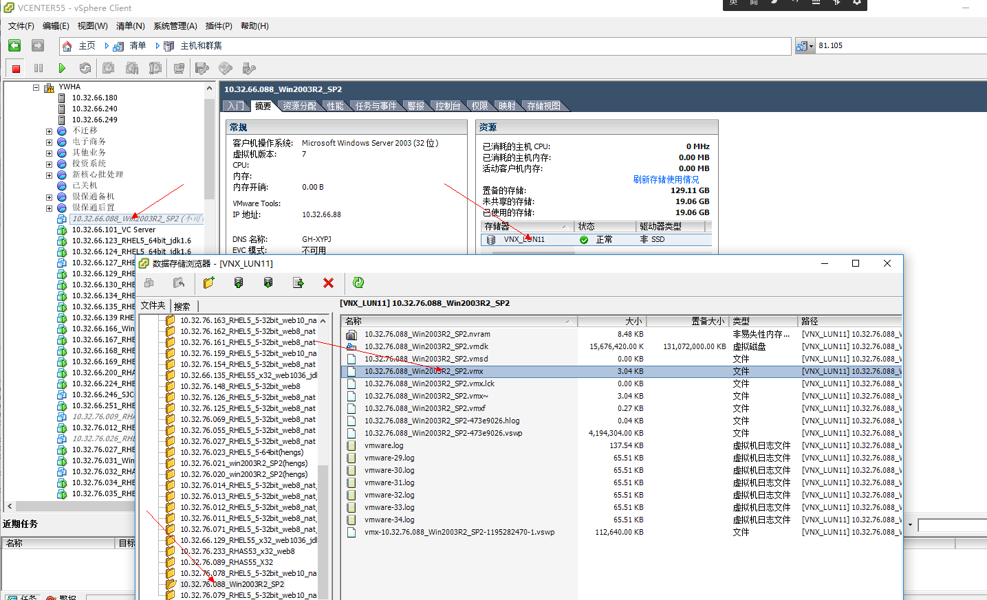Create a new folder in datastore browser
987x600 pixels.
tap(209, 282)
